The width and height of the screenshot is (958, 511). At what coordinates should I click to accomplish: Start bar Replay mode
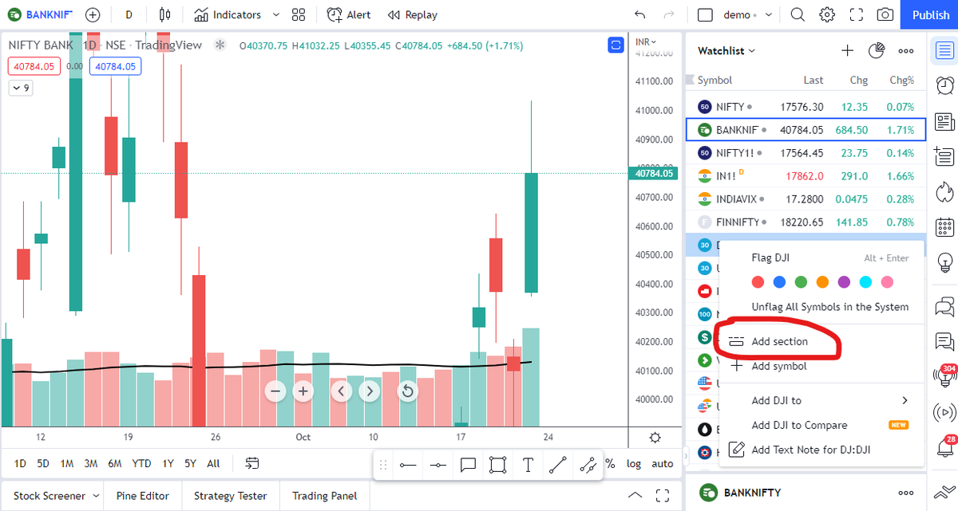pos(412,14)
